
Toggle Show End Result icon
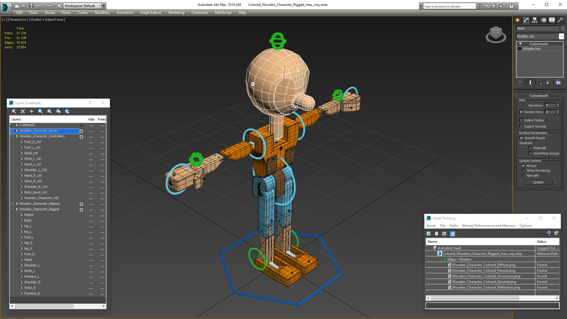point(530,82)
